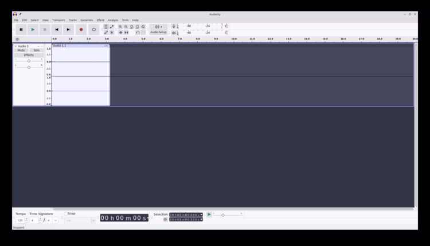Select the Multi-tool asterisk icon
This screenshot has height=246, width=430.
(x=112, y=33)
